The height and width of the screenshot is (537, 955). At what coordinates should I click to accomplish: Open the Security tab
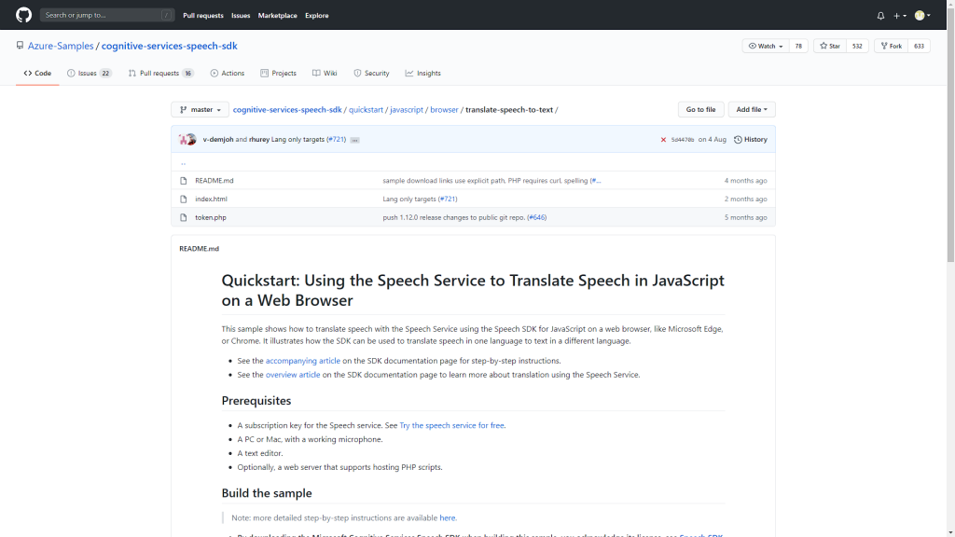[x=371, y=73]
